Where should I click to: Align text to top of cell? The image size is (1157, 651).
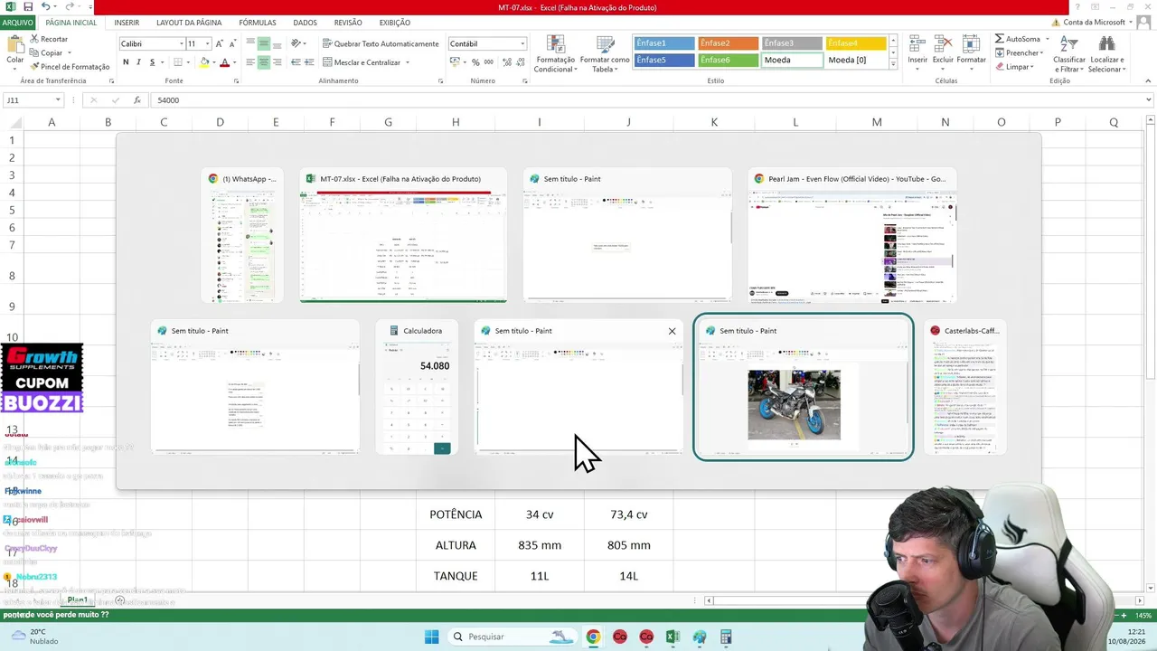[x=250, y=43]
